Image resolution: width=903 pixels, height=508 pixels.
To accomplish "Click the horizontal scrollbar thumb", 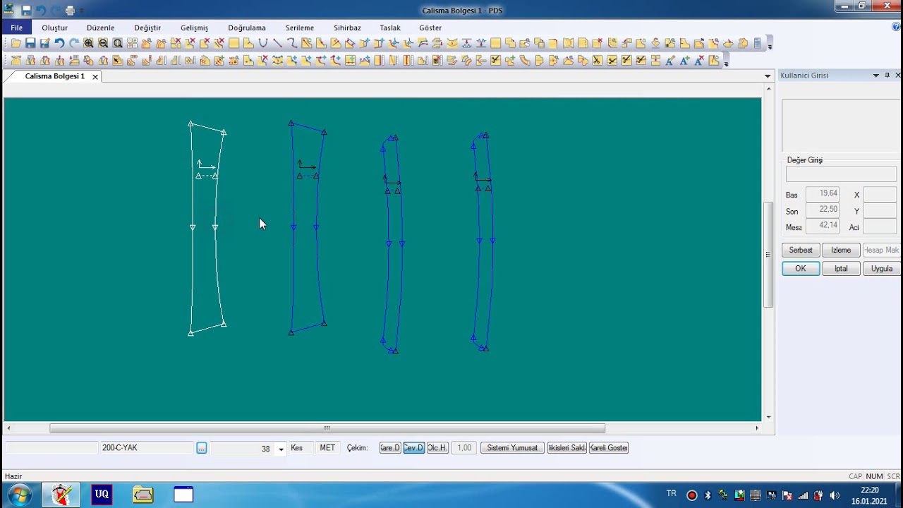I will click(x=327, y=428).
